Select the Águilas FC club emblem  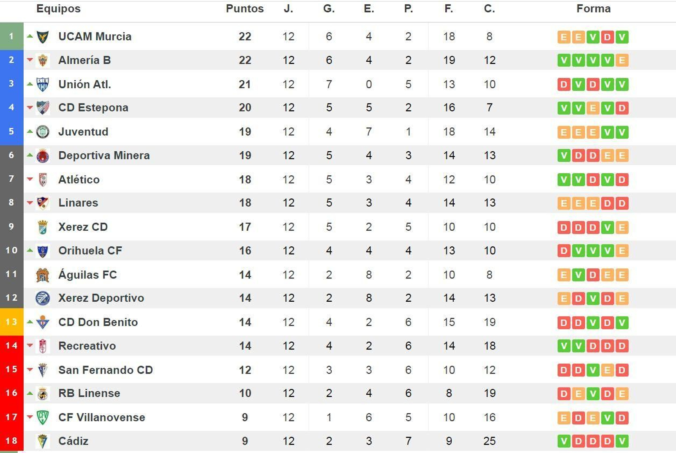(x=42, y=275)
